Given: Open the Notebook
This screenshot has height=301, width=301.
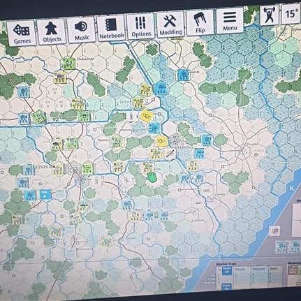Looking at the screenshot, I should click(x=111, y=29).
